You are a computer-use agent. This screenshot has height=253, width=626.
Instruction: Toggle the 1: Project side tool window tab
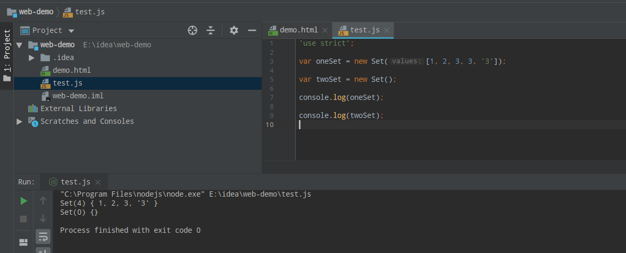pos(7,56)
